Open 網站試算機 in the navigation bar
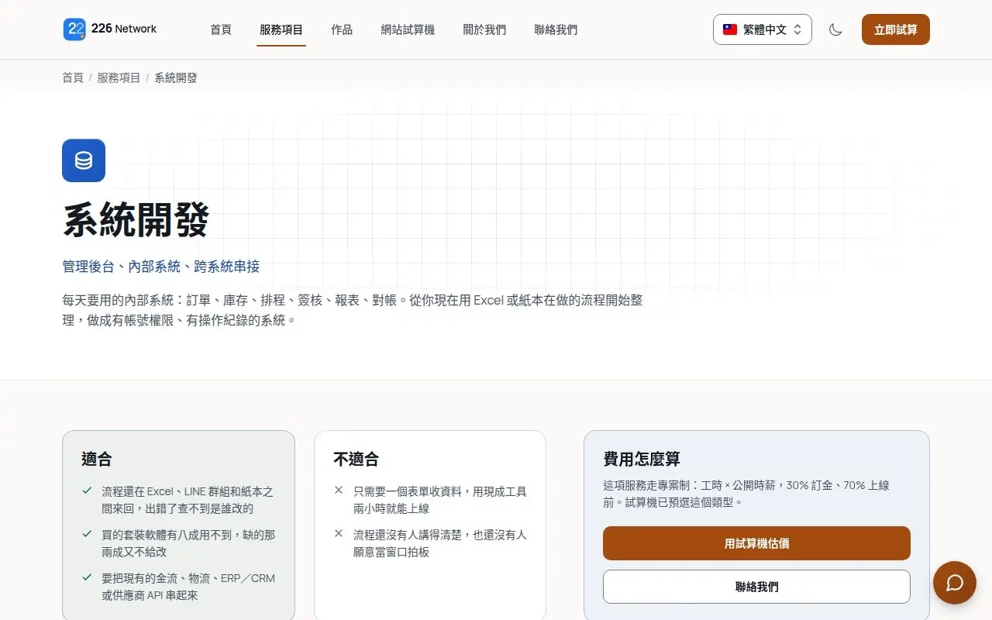 tap(408, 29)
